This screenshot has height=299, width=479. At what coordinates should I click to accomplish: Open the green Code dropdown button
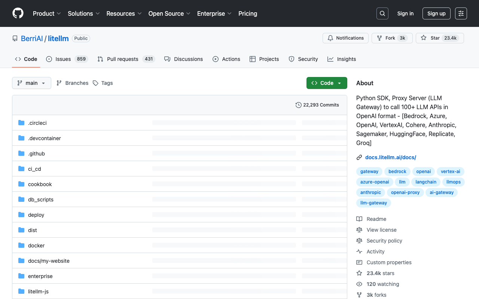pos(327,83)
